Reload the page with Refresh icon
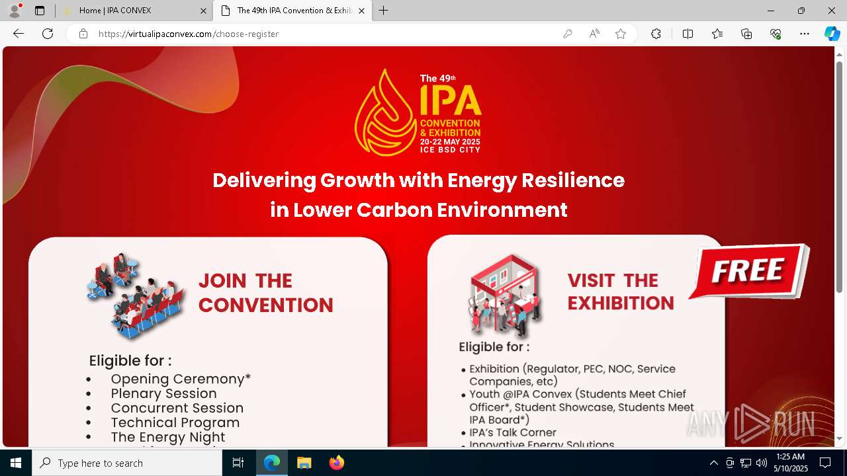The height and width of the screenshot is (476, 847). 48,34
